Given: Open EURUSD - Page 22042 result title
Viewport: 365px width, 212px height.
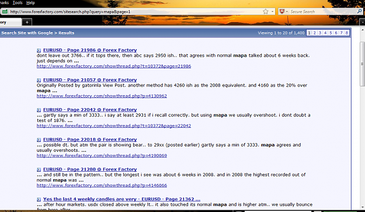Looking at the screenshot, I should [x=90, y=110].
